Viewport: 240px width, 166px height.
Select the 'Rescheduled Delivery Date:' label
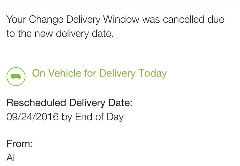[69, 103]
